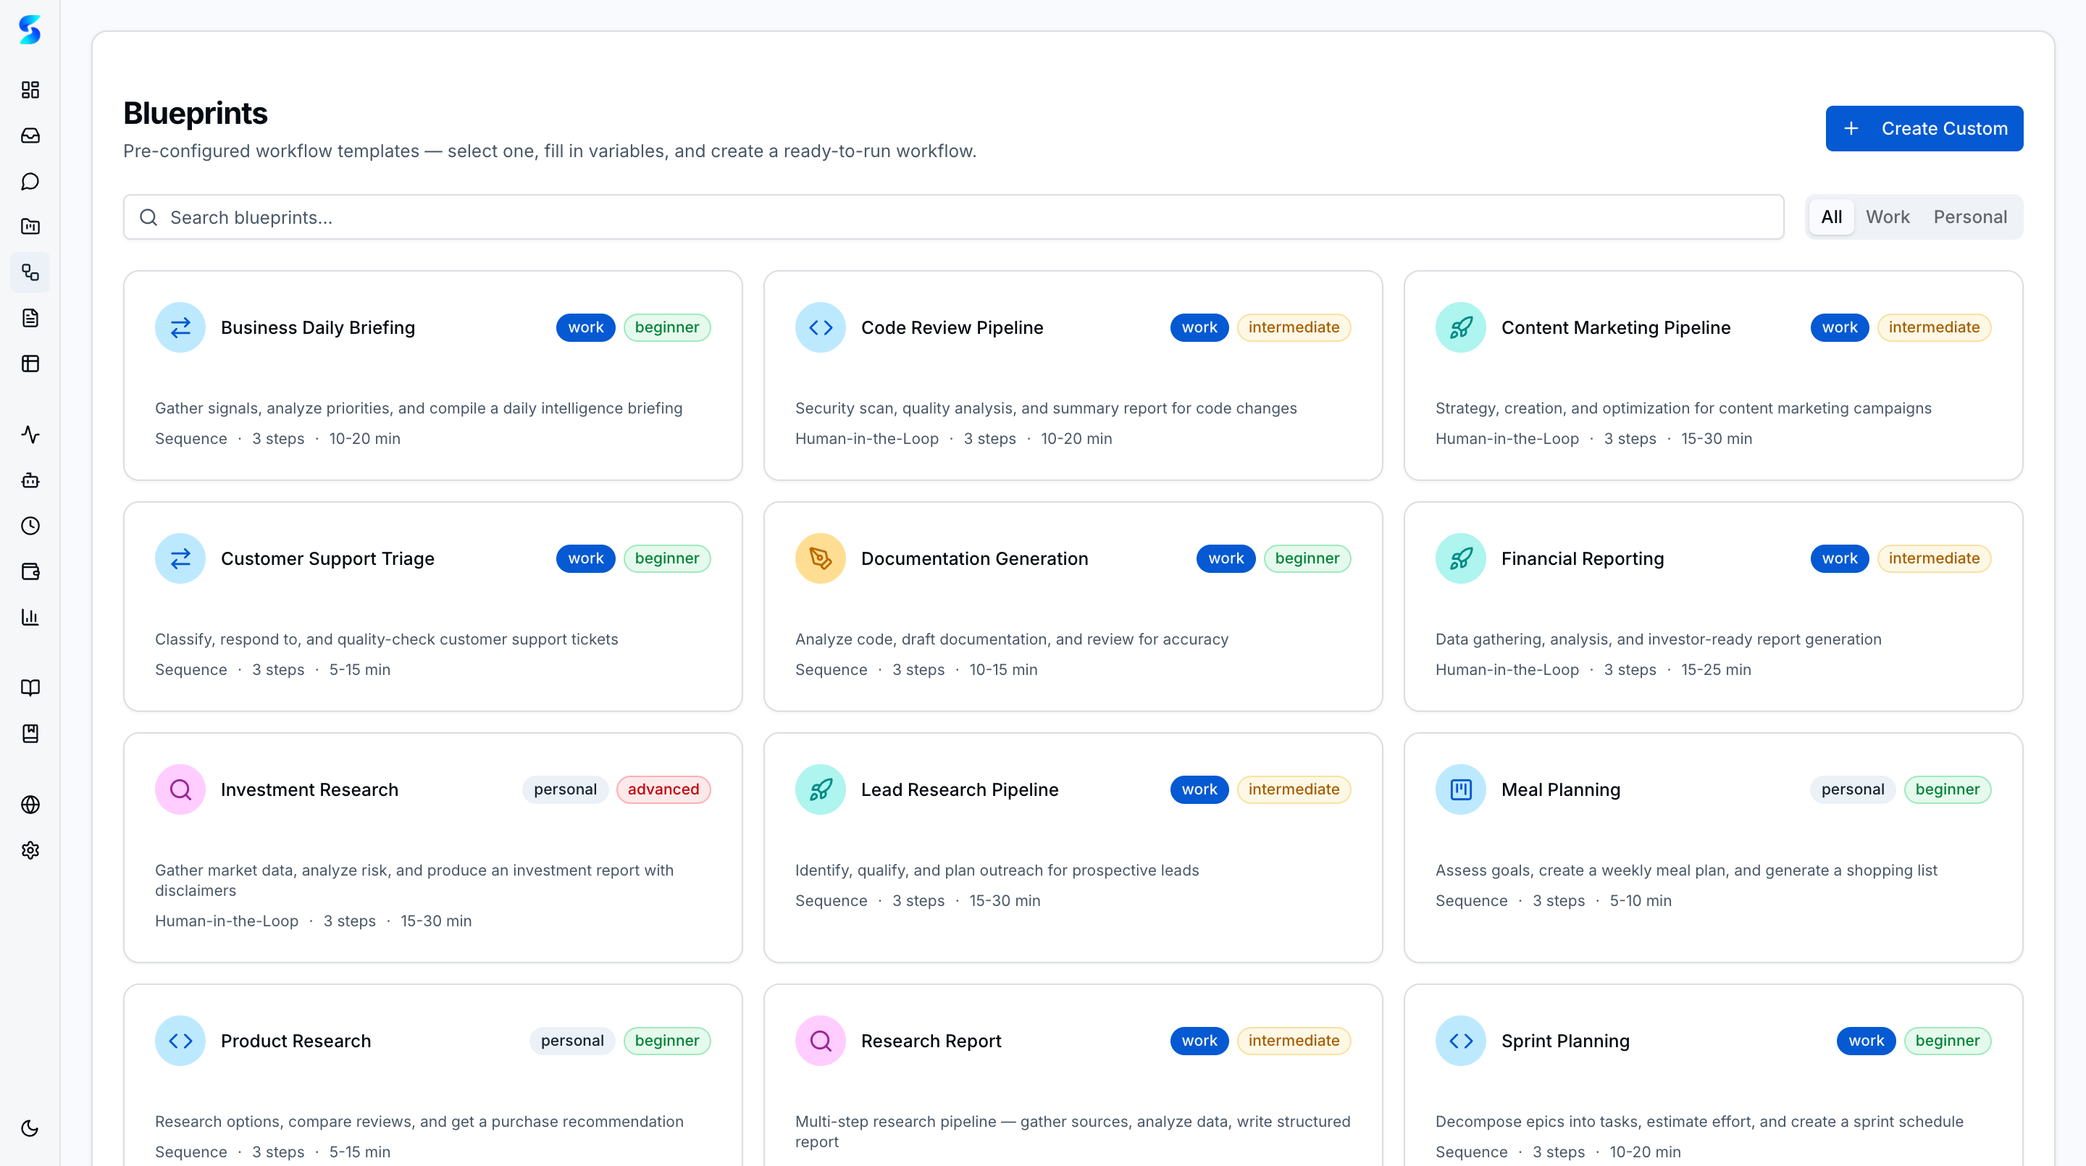Open the bar chart analytics icon
2086x1166 pixels.
point(30,617)
